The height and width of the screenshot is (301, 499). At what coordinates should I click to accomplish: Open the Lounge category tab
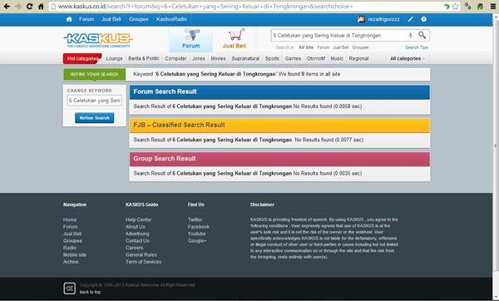(114, 58)
